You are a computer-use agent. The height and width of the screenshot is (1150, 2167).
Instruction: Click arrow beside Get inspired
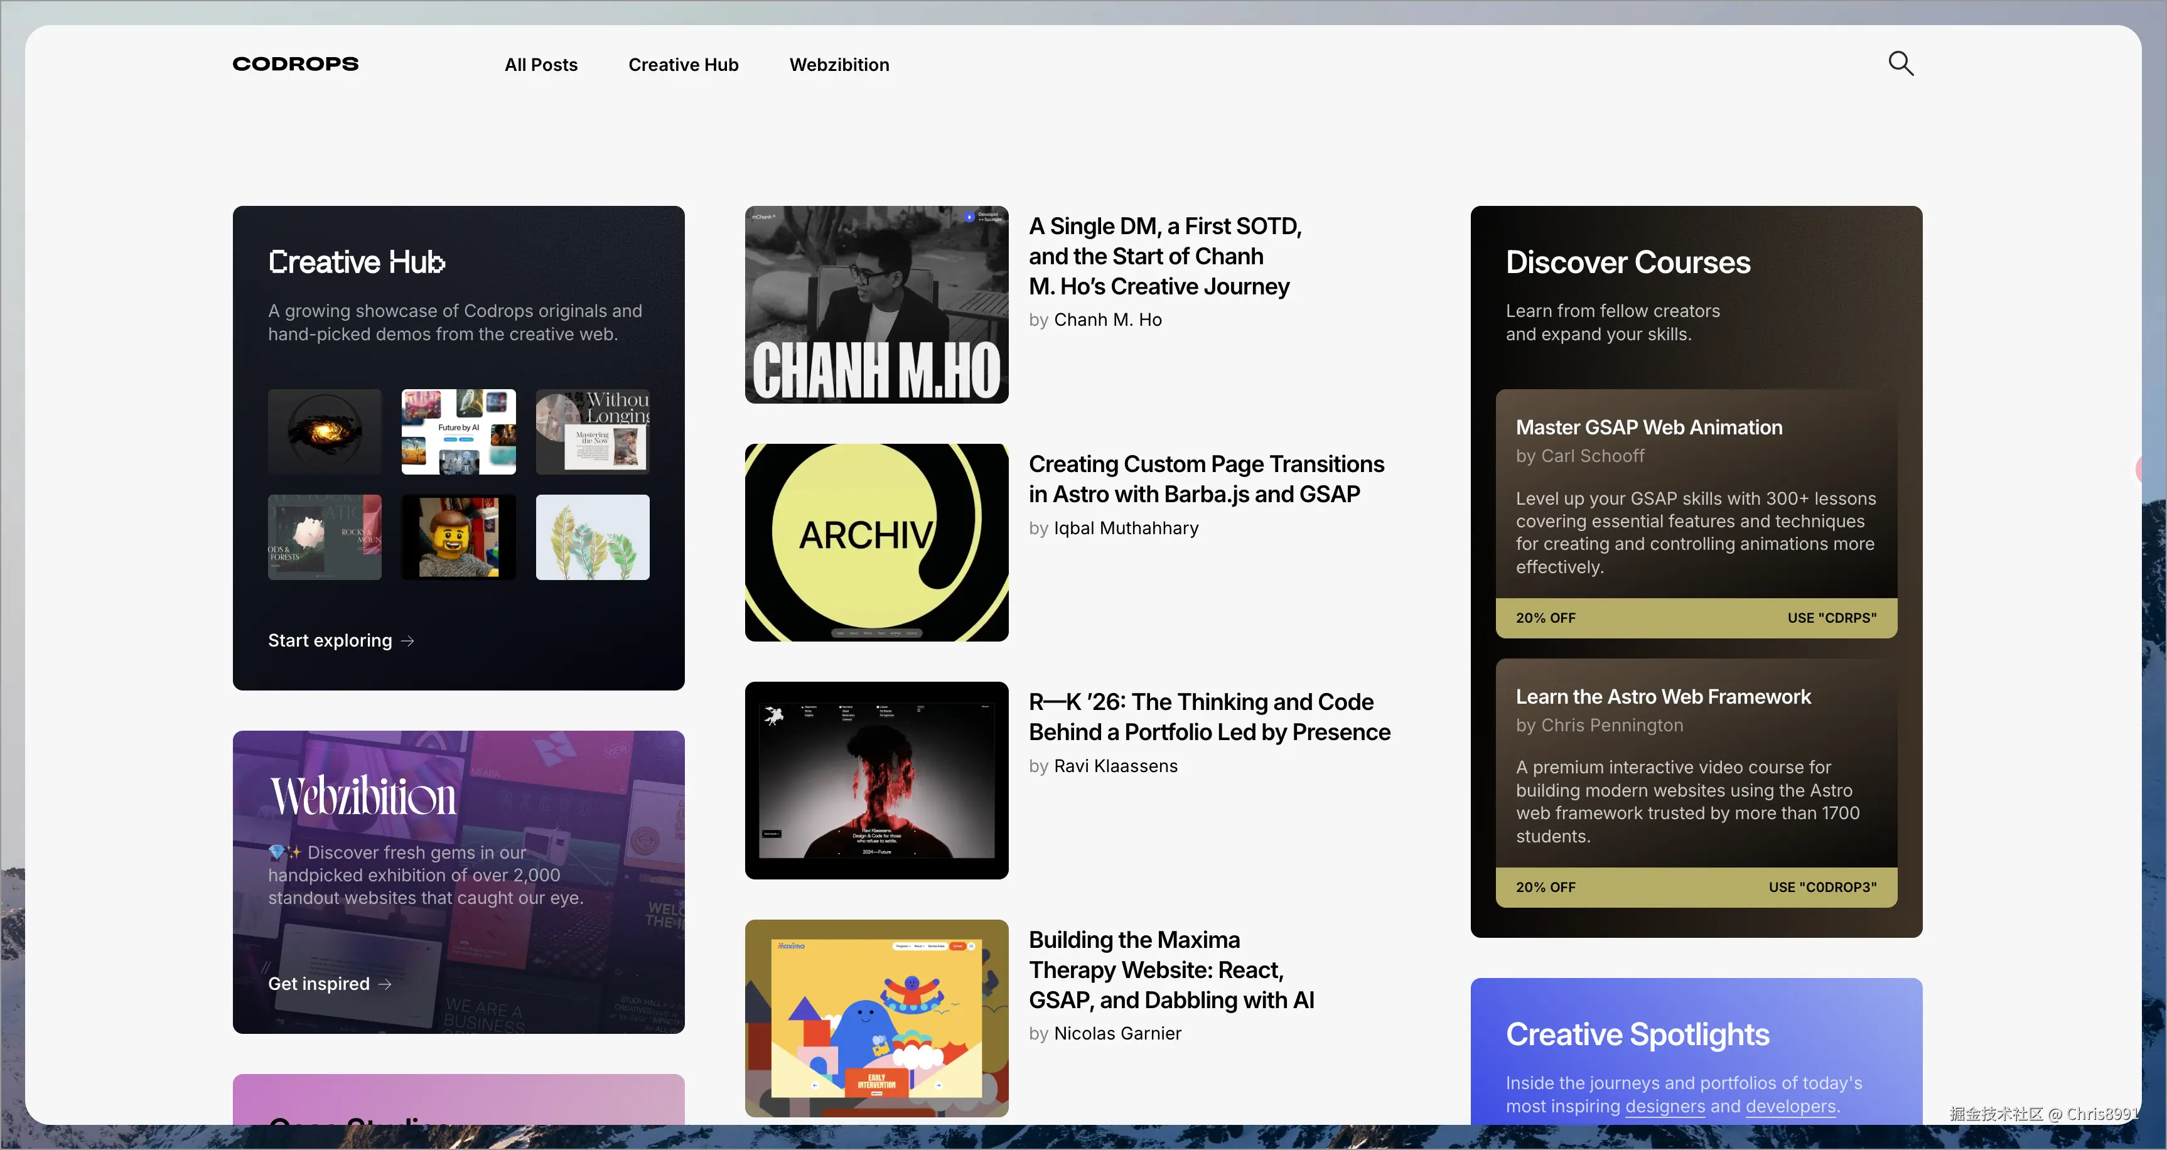[385, 984]
